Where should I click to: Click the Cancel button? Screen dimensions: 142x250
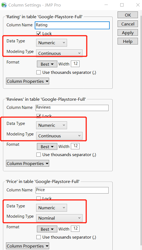[x=128, y=24]
